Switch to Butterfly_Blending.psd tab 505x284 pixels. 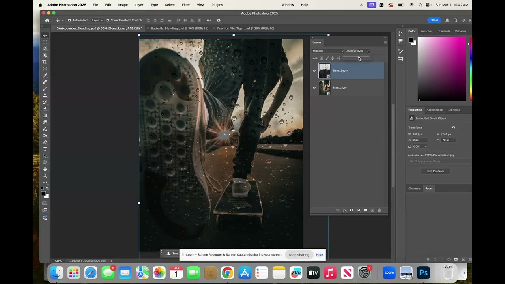(180, 28)
